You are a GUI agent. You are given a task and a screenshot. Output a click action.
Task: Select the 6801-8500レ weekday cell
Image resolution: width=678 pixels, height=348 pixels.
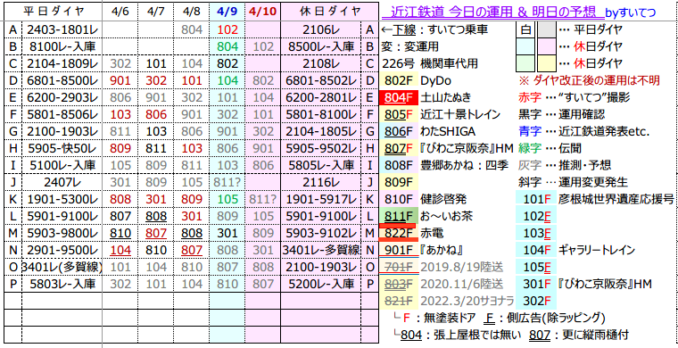click(62, 81)
